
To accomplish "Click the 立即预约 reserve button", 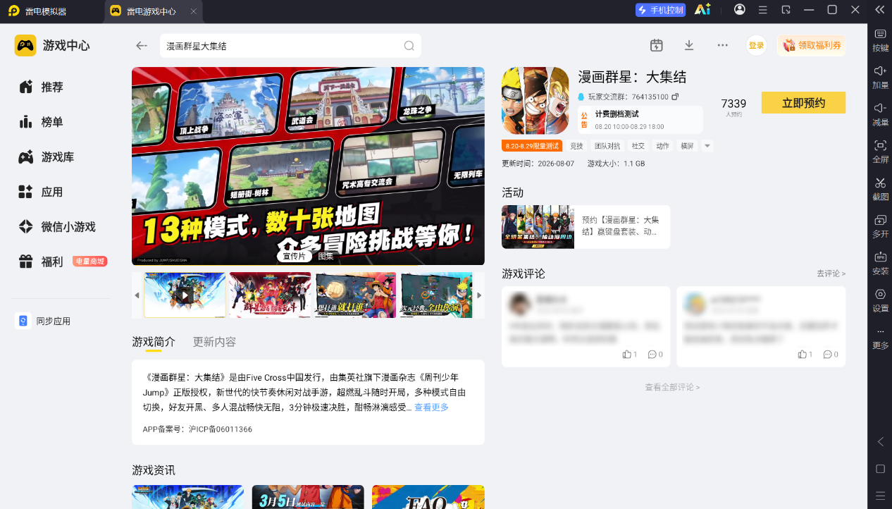I will tap(803, 103).
